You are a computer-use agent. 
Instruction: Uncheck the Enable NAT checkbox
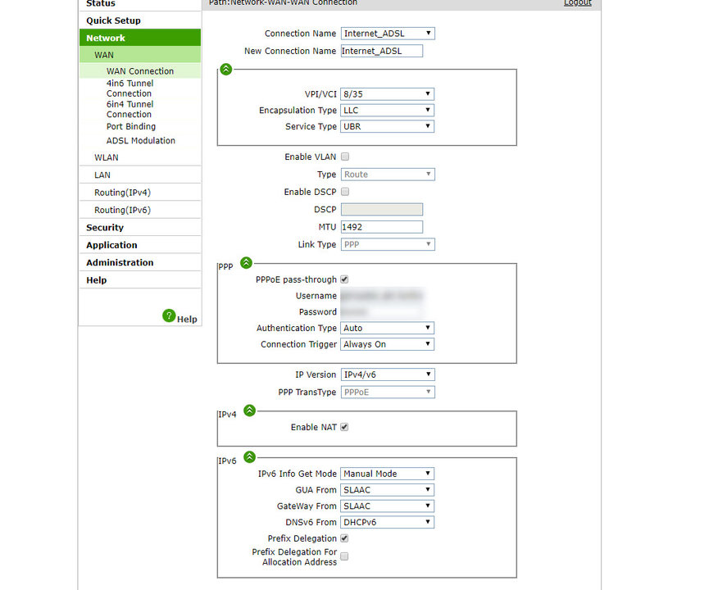click(344, 427)
